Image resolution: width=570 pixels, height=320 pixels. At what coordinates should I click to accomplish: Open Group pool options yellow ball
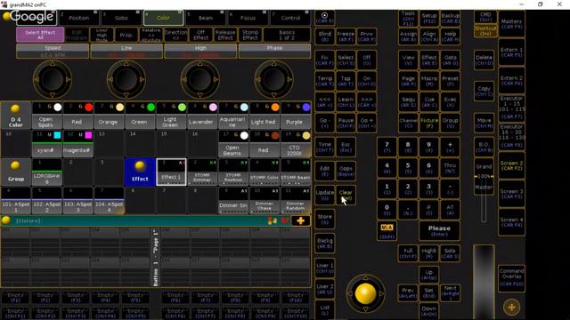click(x=15, y=165)
